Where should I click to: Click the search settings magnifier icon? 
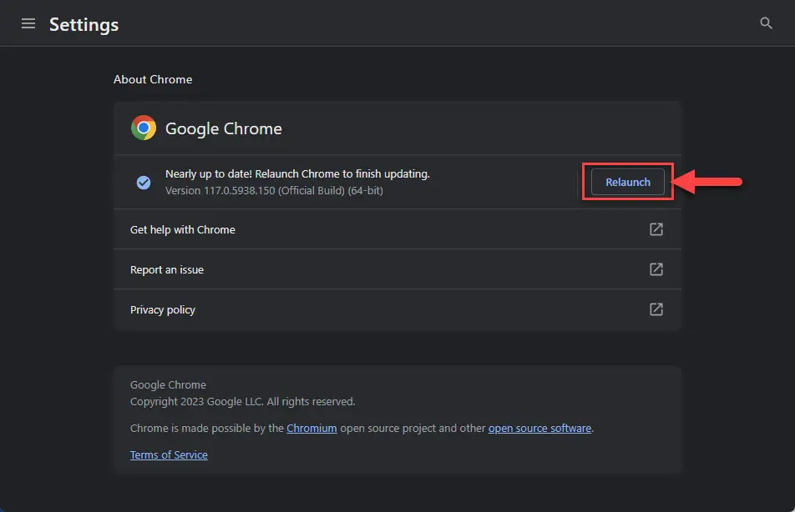[766, 23]
